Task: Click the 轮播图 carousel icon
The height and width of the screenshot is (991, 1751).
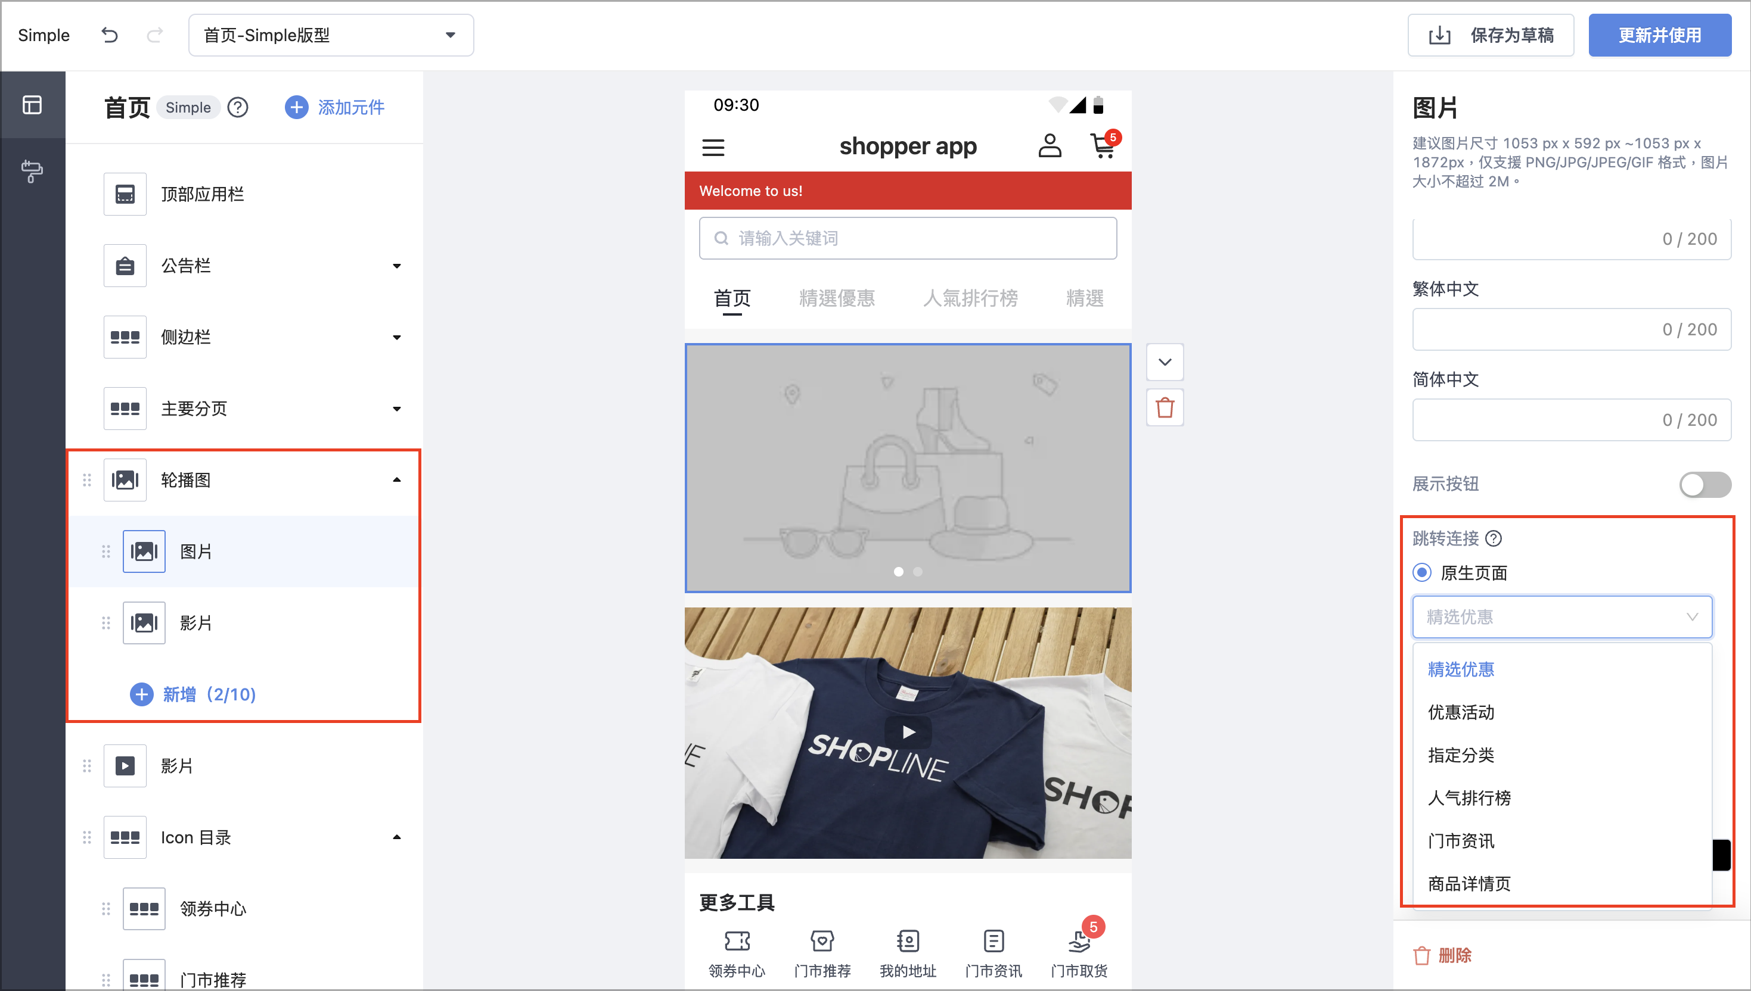Action: (x=125, y=480)
